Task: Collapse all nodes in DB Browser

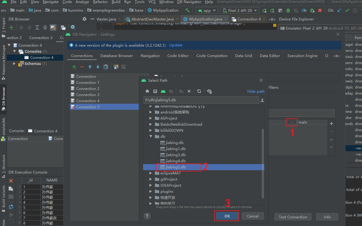Action: (x=45, y=28)
